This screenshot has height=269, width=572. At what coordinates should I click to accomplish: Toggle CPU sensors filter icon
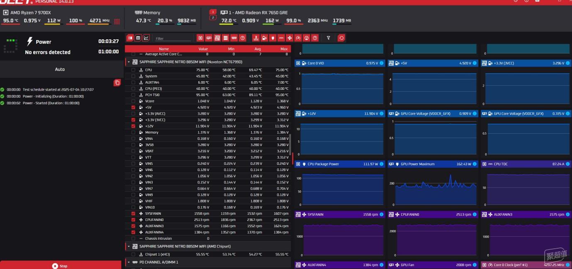(200, 38)
